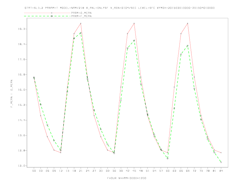Select the green dashed legend line sample
The width and height of the screenshot is (241, 186).
pyautogui.click(x=47, y=16)
